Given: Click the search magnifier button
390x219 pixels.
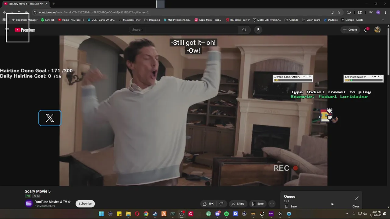Looking at the screenshot, I should coord(244,30).
